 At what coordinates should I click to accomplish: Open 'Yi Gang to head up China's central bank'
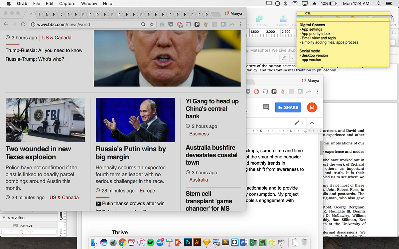tap(212, 109)
